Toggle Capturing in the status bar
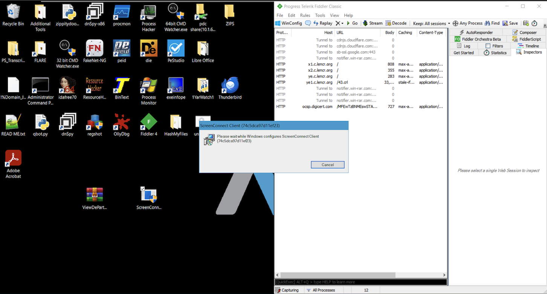This screenshot has height=294, width=547. click(287, 290)
